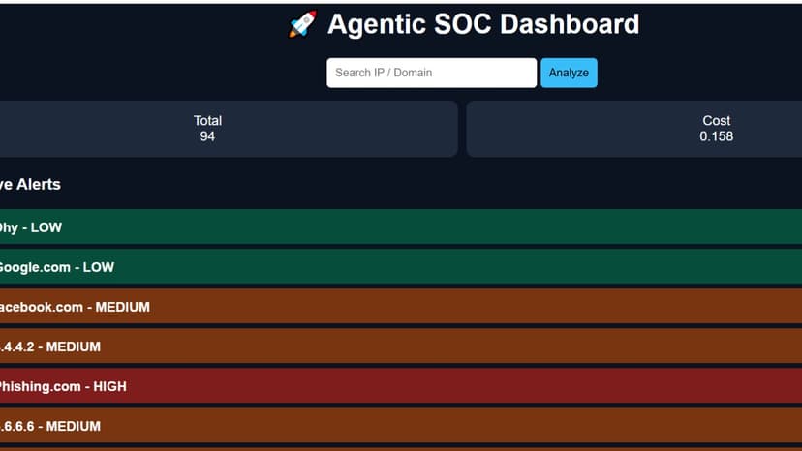Click the rocket icon beside the dashboard title

pos(303,24)
